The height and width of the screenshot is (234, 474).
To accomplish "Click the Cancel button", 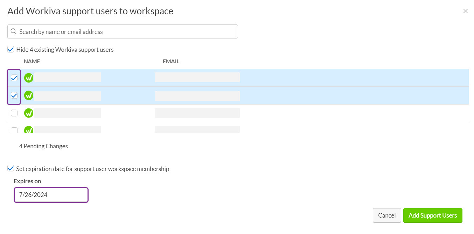I will (x=387, y=215).
